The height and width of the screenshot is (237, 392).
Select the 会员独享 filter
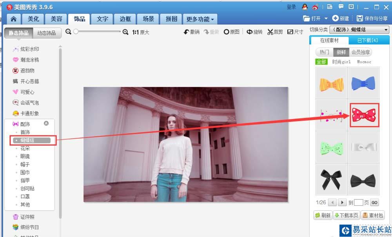click(x=360, y=52)
